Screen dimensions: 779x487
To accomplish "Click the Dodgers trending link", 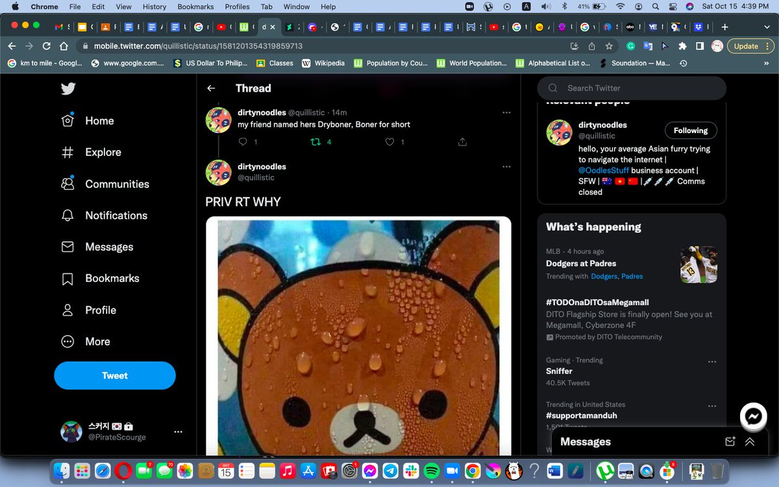I will click(604, 277).
